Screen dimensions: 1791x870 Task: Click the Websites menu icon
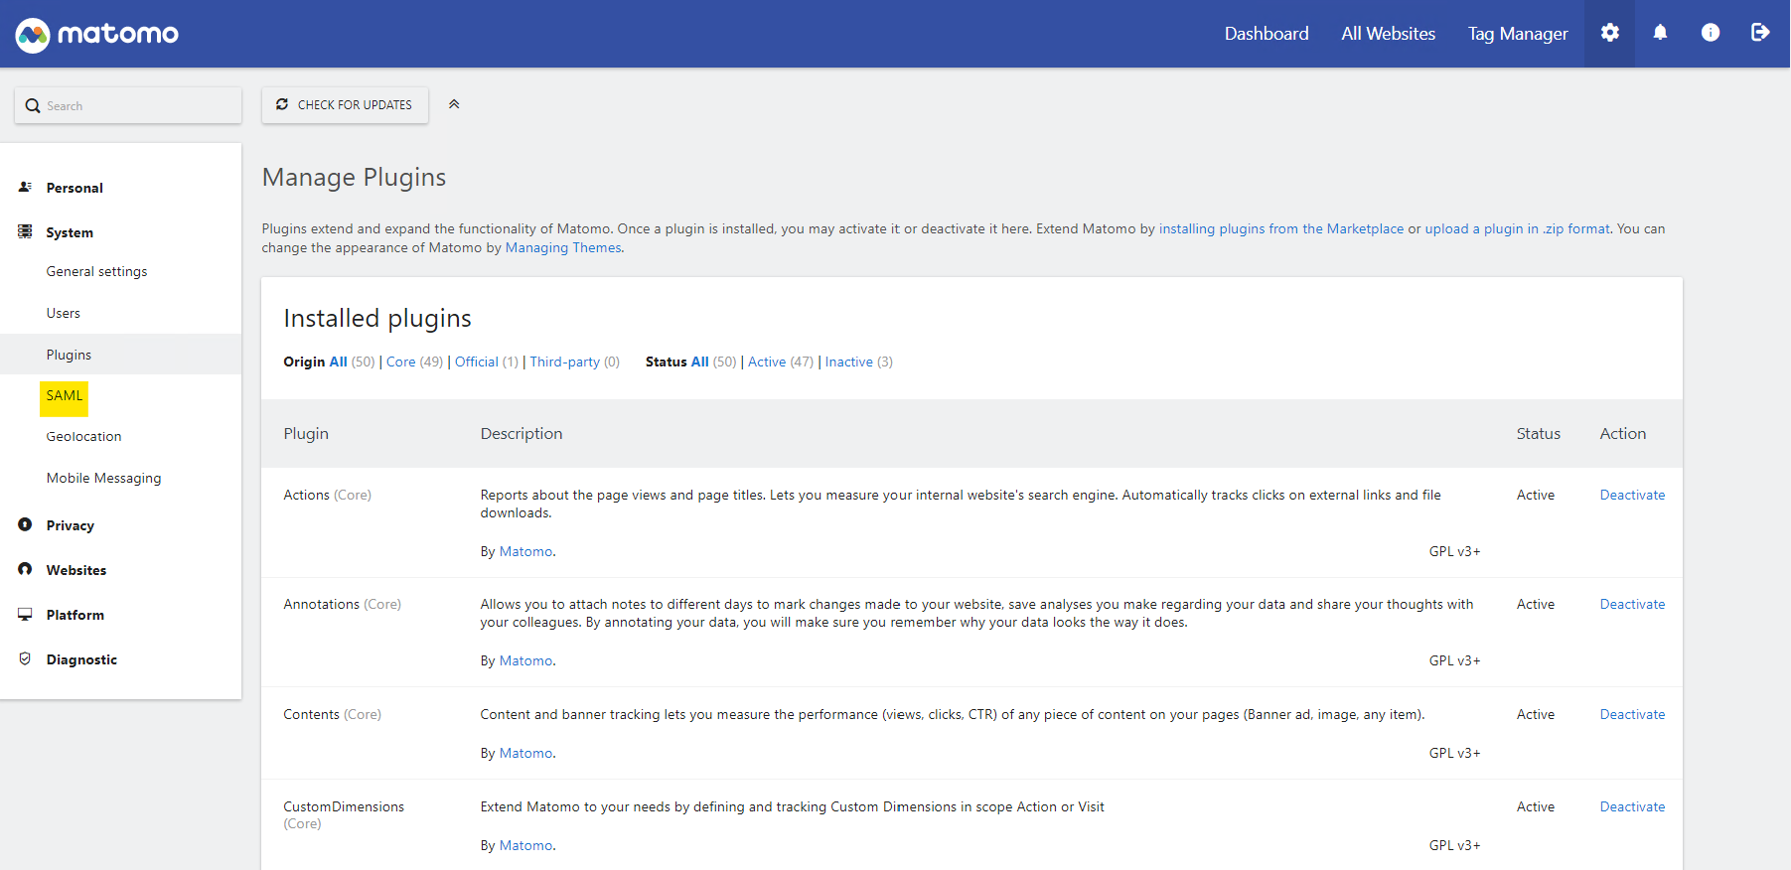(25, 569)
